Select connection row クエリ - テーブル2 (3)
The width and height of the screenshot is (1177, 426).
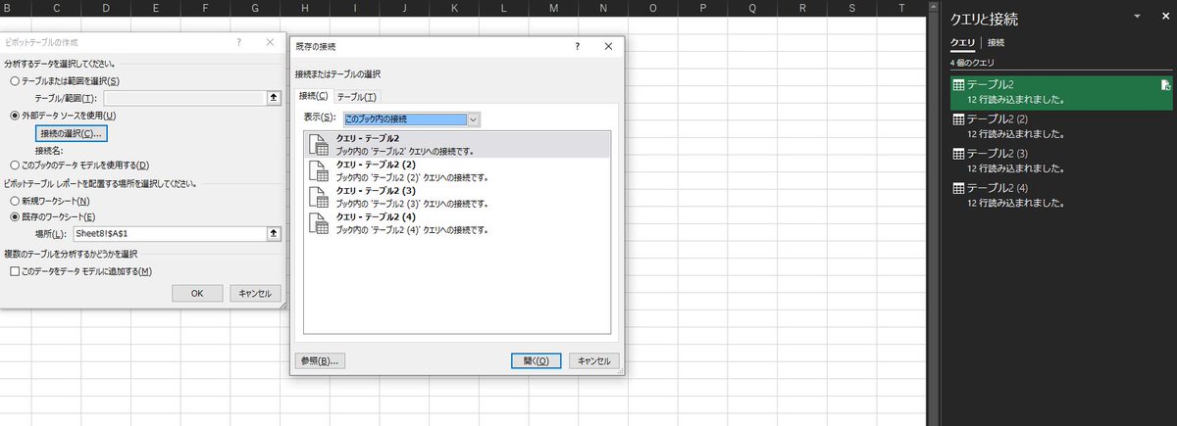458,197
